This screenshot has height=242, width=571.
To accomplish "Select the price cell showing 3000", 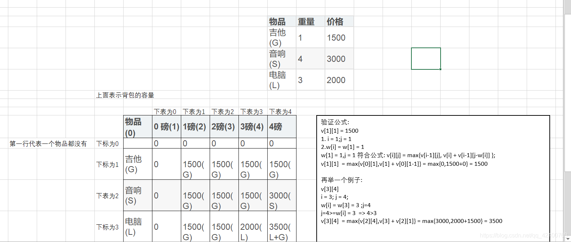I will click(x=339, y=59).
